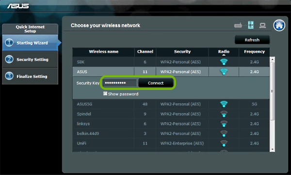Select the Spindel wireless network
The height and width of the screenshot is (175, 291).
pos(171,114)
